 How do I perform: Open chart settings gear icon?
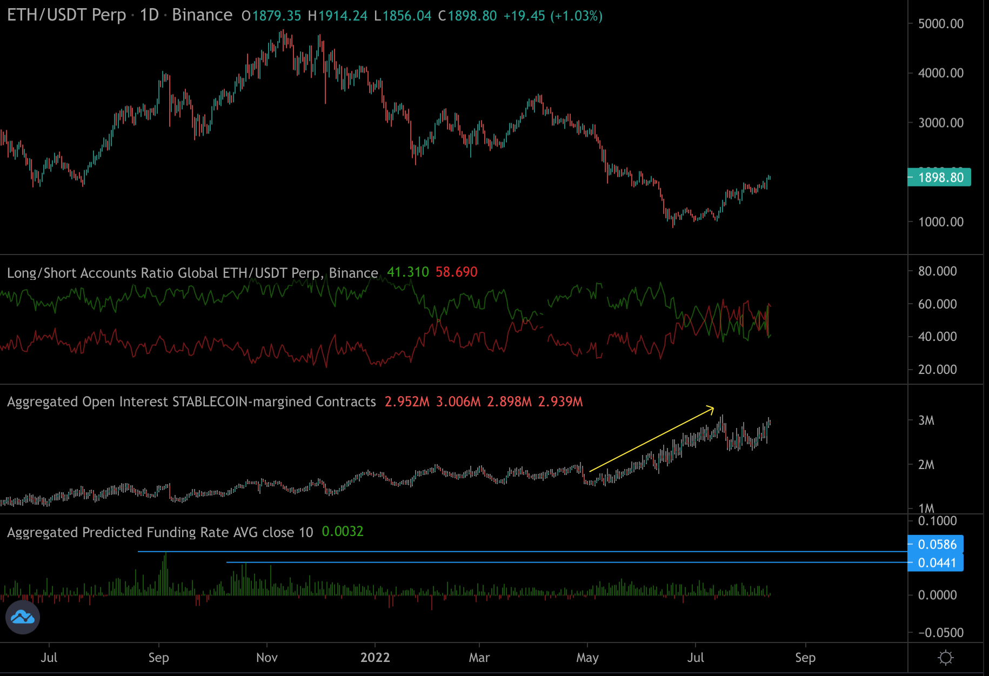coord(945,658)
